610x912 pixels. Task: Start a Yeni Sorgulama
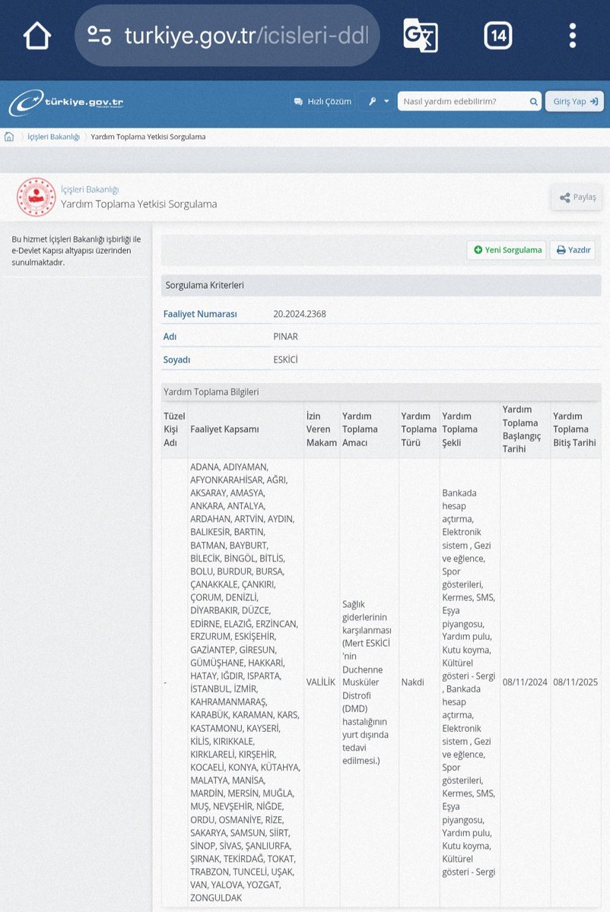[507, 250]
